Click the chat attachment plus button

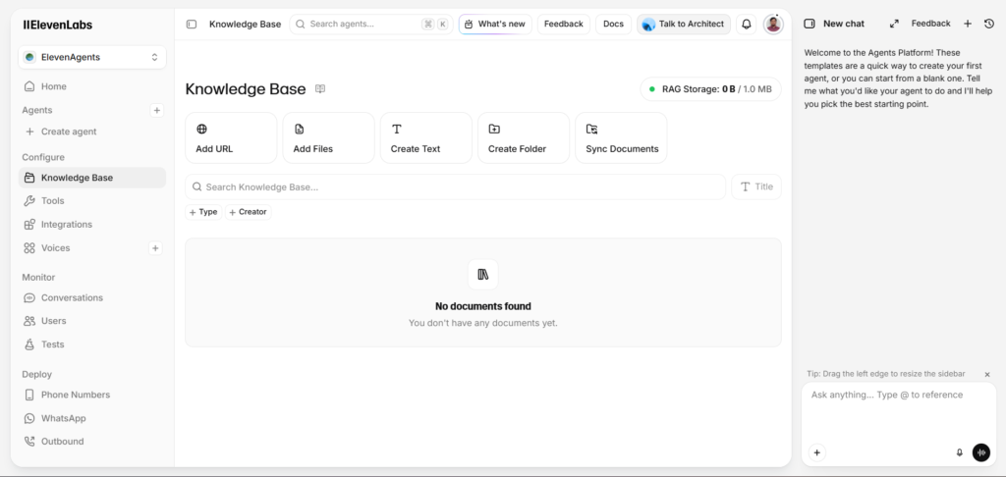pyautogui.click(x=816, y=452)
